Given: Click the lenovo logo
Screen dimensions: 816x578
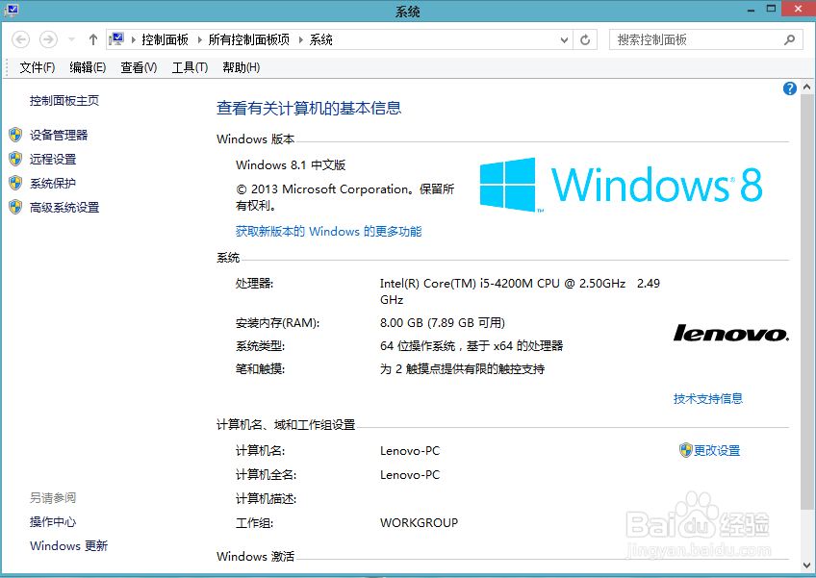Looking at the screenshot, I should [731, 333].
